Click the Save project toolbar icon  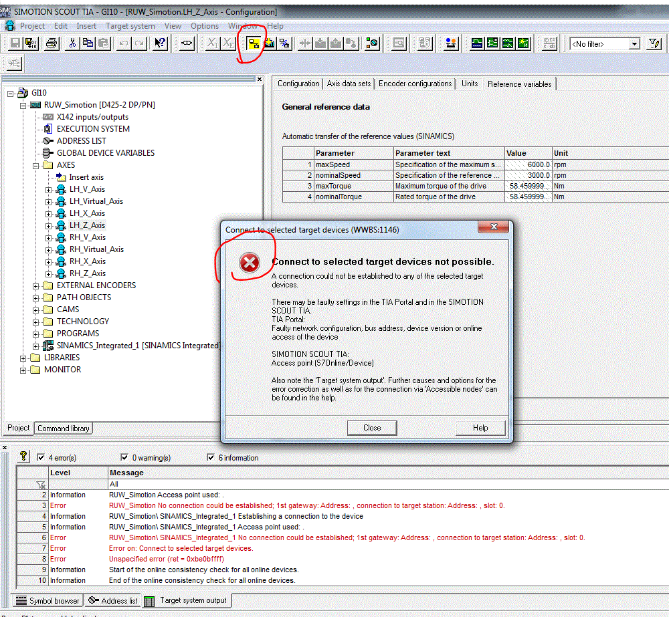pos(15,43)
